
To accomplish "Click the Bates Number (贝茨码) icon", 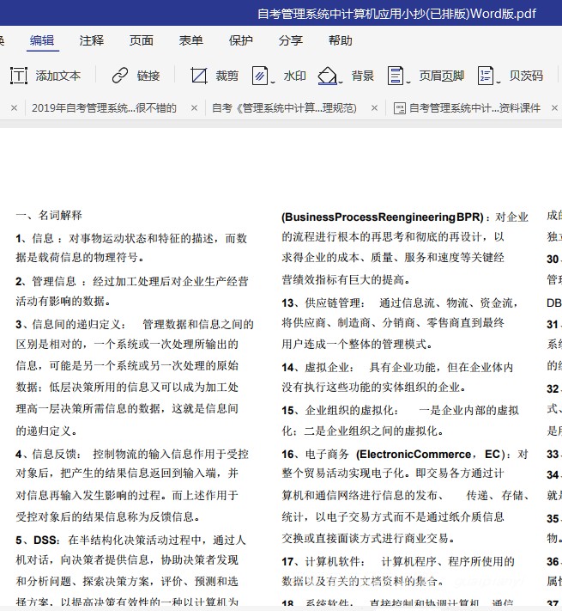I will [486, 76].
